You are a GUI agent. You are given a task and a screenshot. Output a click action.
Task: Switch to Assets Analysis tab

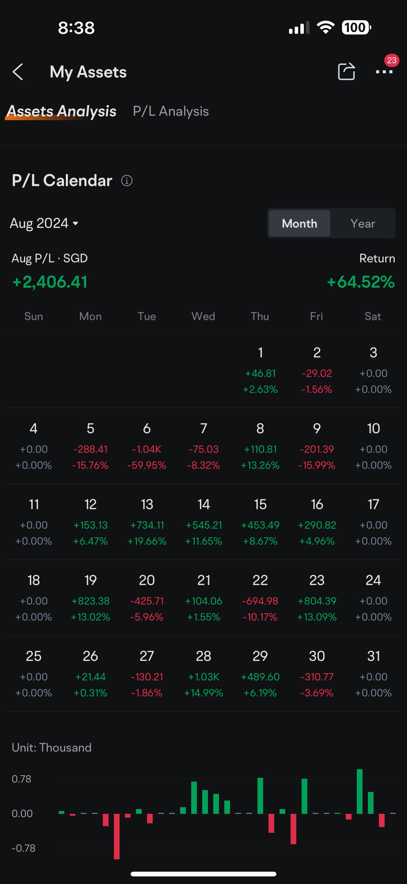[x=62, y=111]
